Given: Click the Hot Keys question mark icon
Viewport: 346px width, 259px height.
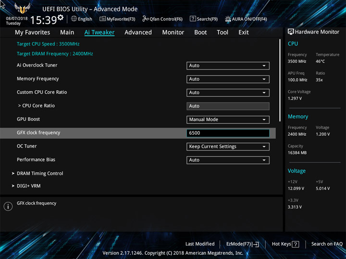Looking at the screenshot, I should pyautogui.click(x=295, y=244).
